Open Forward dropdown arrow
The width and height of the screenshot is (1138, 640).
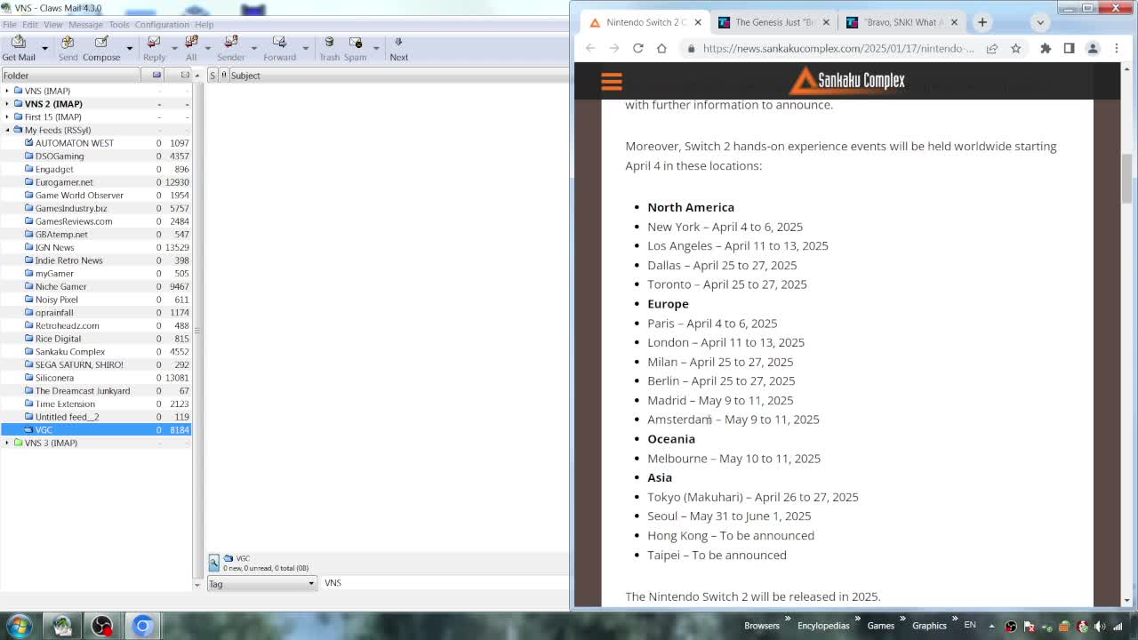pyautogui.click(x=305, y=48)
